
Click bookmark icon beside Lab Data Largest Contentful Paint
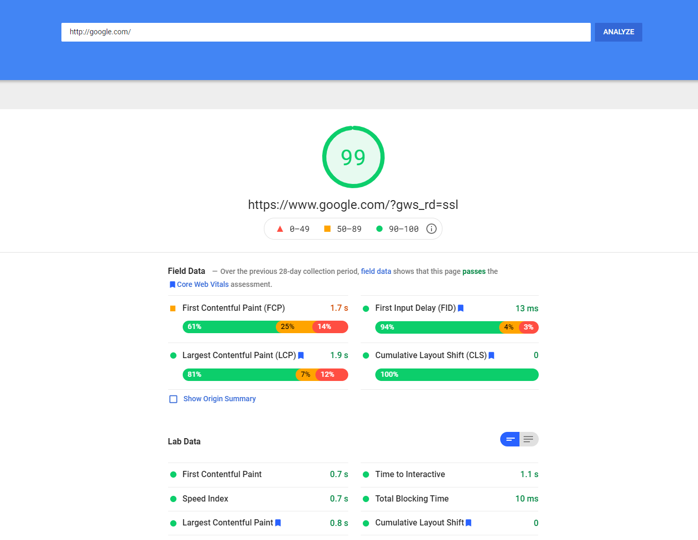(278, 523)
